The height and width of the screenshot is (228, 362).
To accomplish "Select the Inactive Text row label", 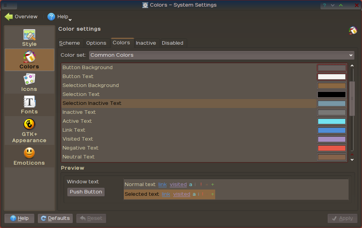I will 79,112.
